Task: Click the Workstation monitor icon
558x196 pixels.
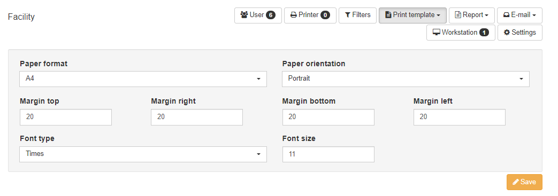Action: pos(437,33)
